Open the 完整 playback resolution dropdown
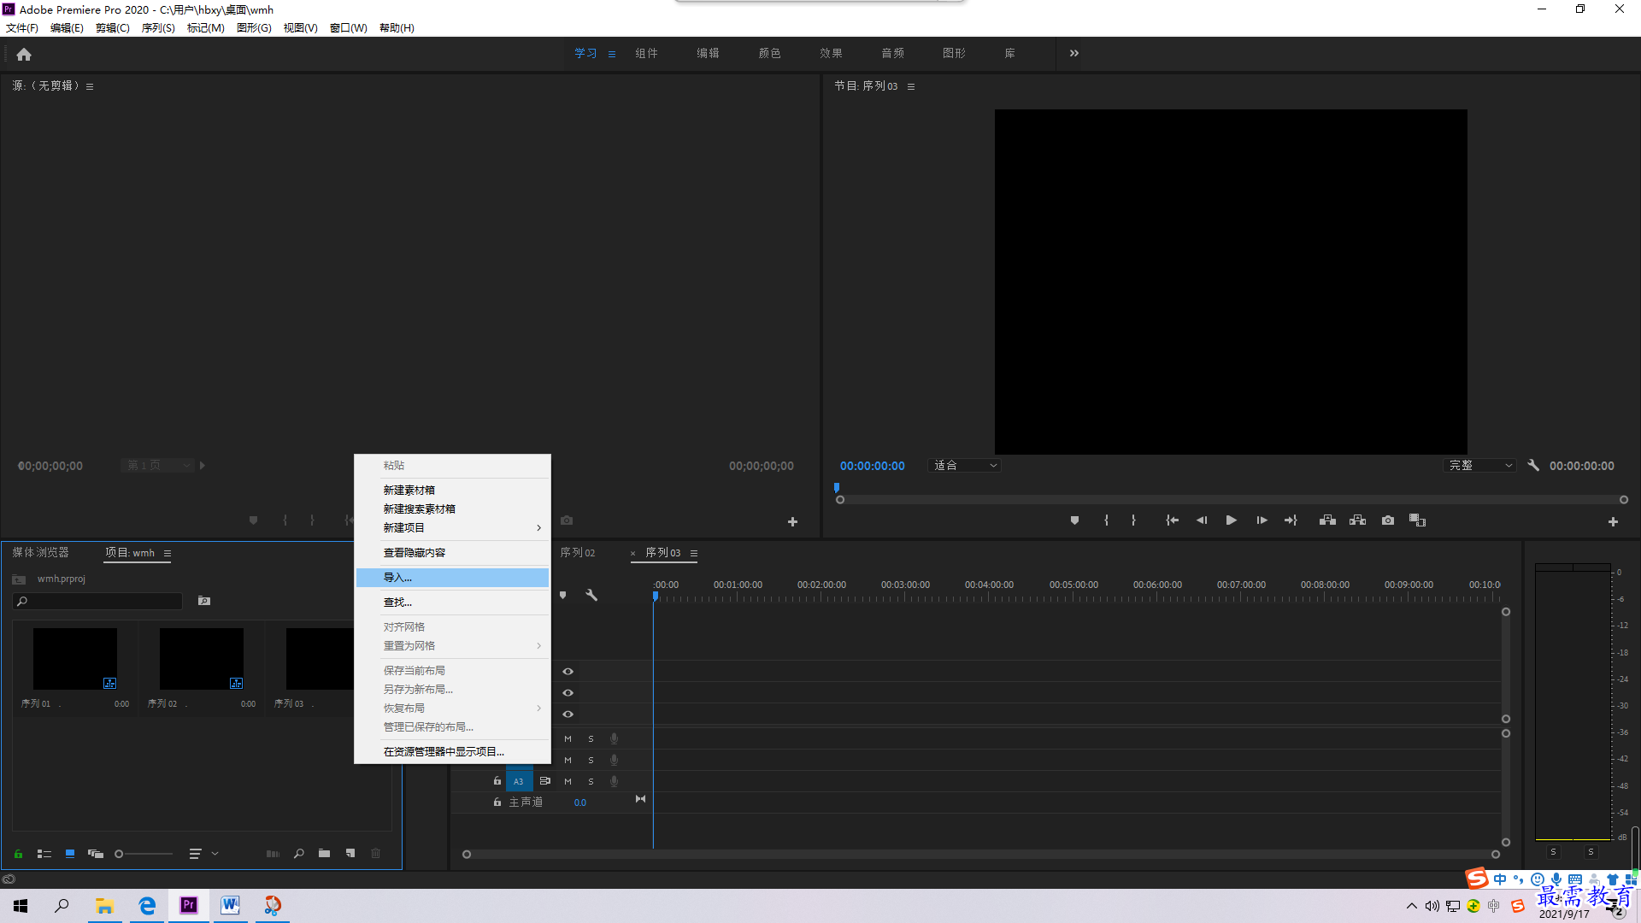 point(1479,466)
